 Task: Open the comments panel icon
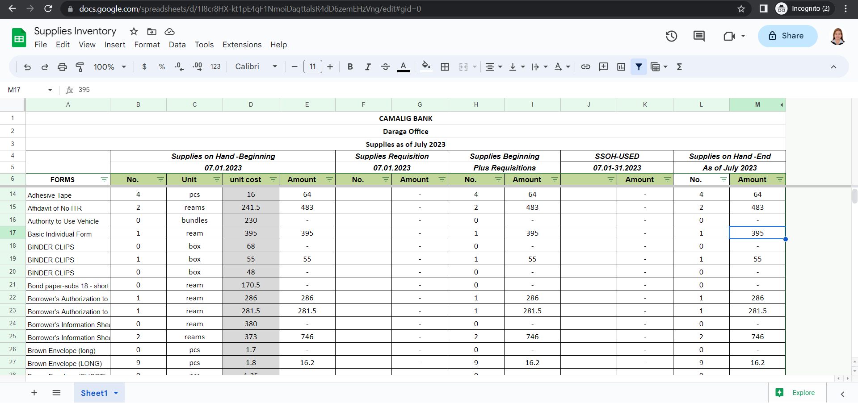click(699, 36)
